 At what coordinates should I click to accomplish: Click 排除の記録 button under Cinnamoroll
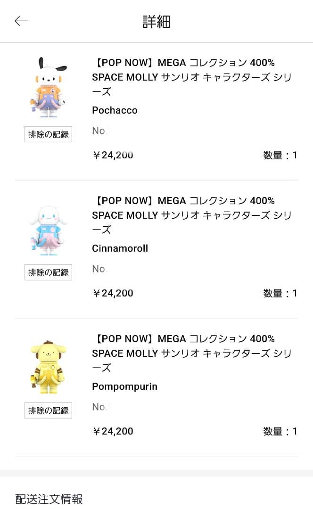(x=48, y=272)
